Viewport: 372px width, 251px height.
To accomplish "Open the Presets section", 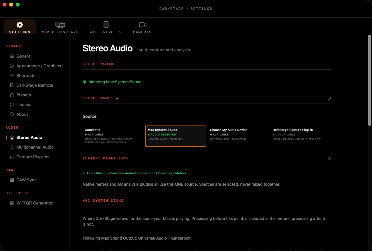I will [23, 95].
